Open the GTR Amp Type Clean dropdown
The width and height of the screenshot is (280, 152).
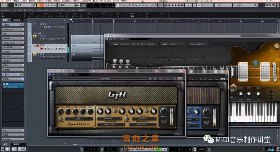tap(79, 119)
